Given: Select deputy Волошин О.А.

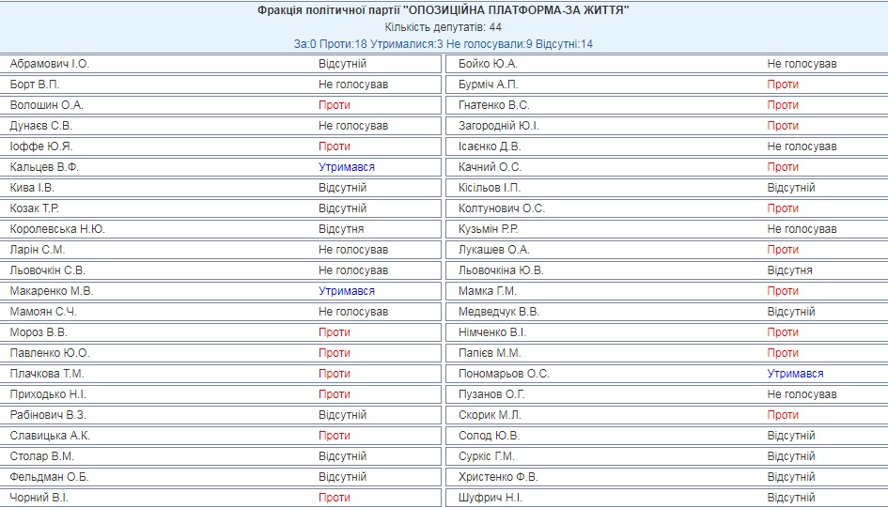Looking at the screenshot, I should pos(46,105).
